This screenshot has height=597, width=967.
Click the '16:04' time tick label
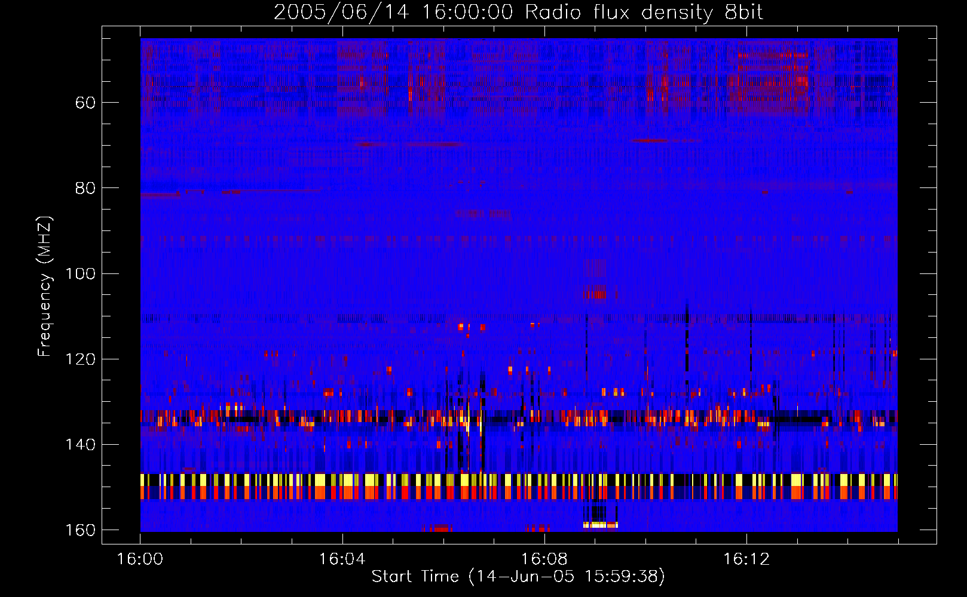pyautogui.click(x=342, y=559)
